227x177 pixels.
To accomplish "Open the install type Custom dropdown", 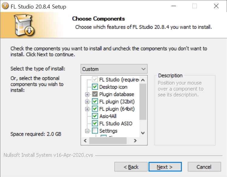I will (x=114, y=69).
